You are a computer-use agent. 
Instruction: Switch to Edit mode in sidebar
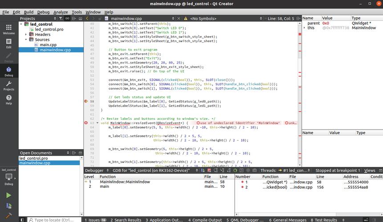(x=9, y=43)
